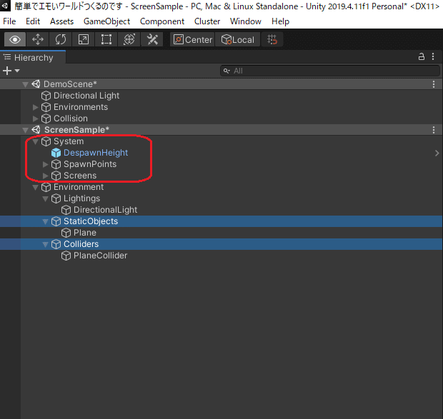
Task: Toggle handle rotation Local button
Action: 238,39
